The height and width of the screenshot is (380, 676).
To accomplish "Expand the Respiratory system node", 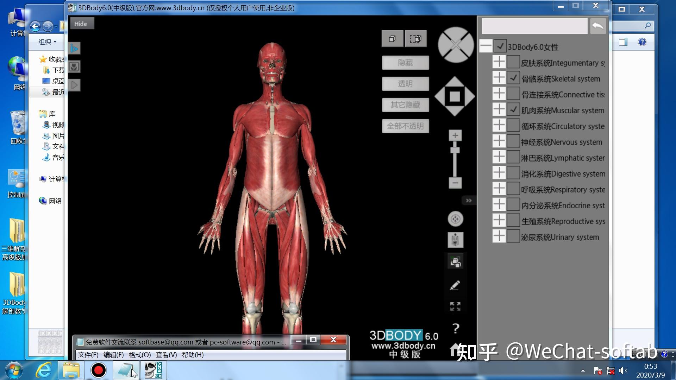I will 499,189.
